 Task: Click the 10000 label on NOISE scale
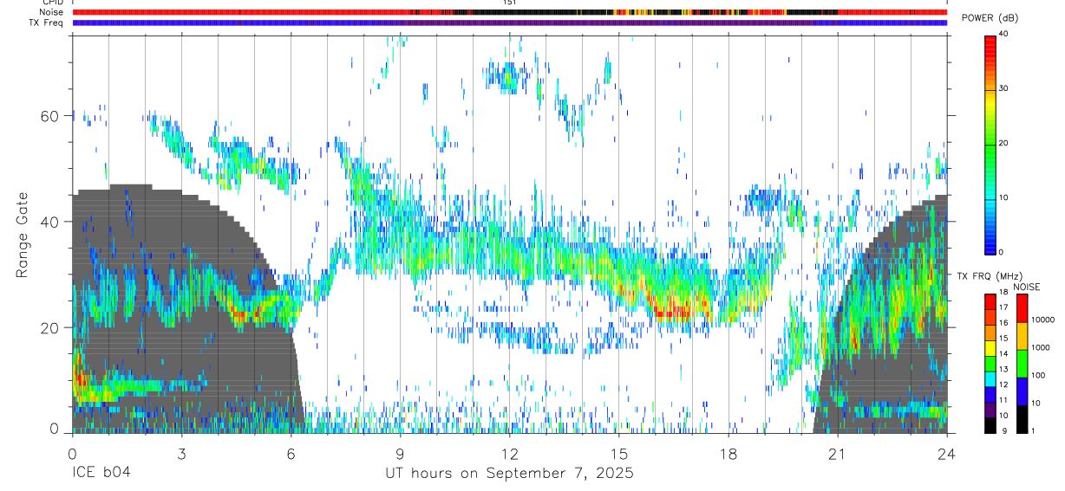pyautogui.click(x=1043, y=320)
